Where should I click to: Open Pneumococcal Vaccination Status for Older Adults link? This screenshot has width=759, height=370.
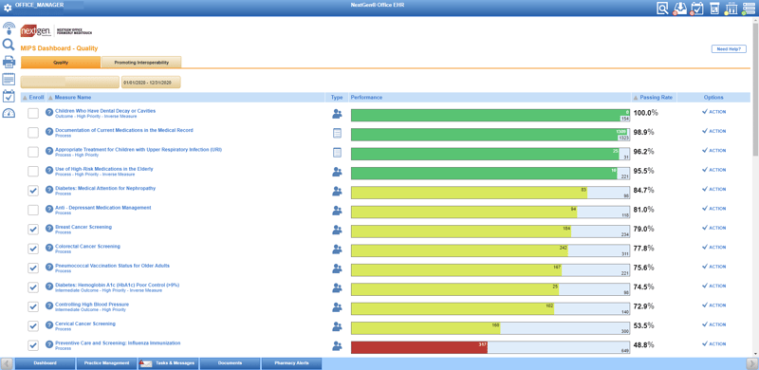pyautogui.click(x=112, y=266)
